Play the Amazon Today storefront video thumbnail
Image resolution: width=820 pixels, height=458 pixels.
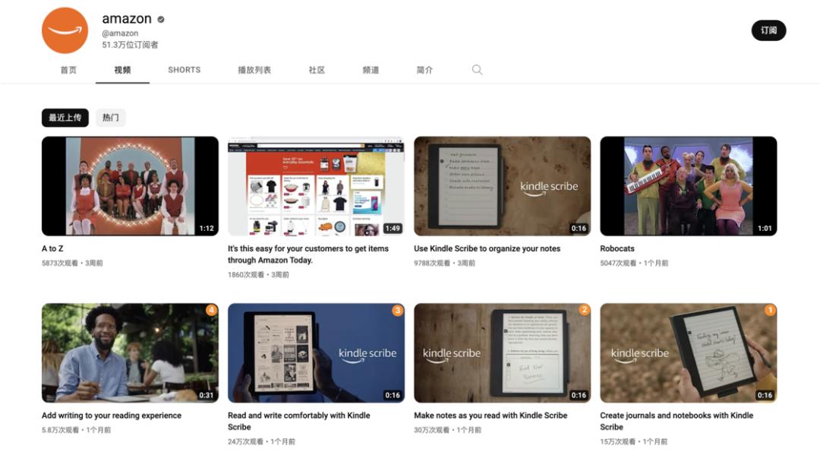[x=316, y=186]
